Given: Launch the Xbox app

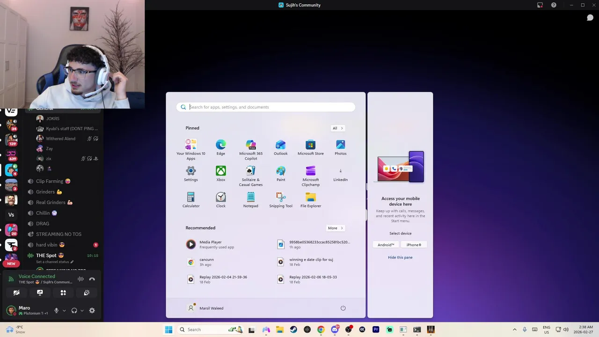Looking at the screenshot, I should tap(221, 174).
